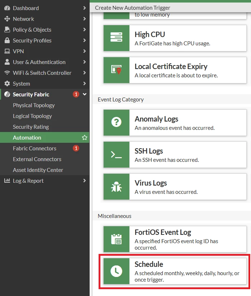Viewport: 251px width, 296px height.
Task: Click the Local Certificate Expiry icon
Action: [116, 70]
